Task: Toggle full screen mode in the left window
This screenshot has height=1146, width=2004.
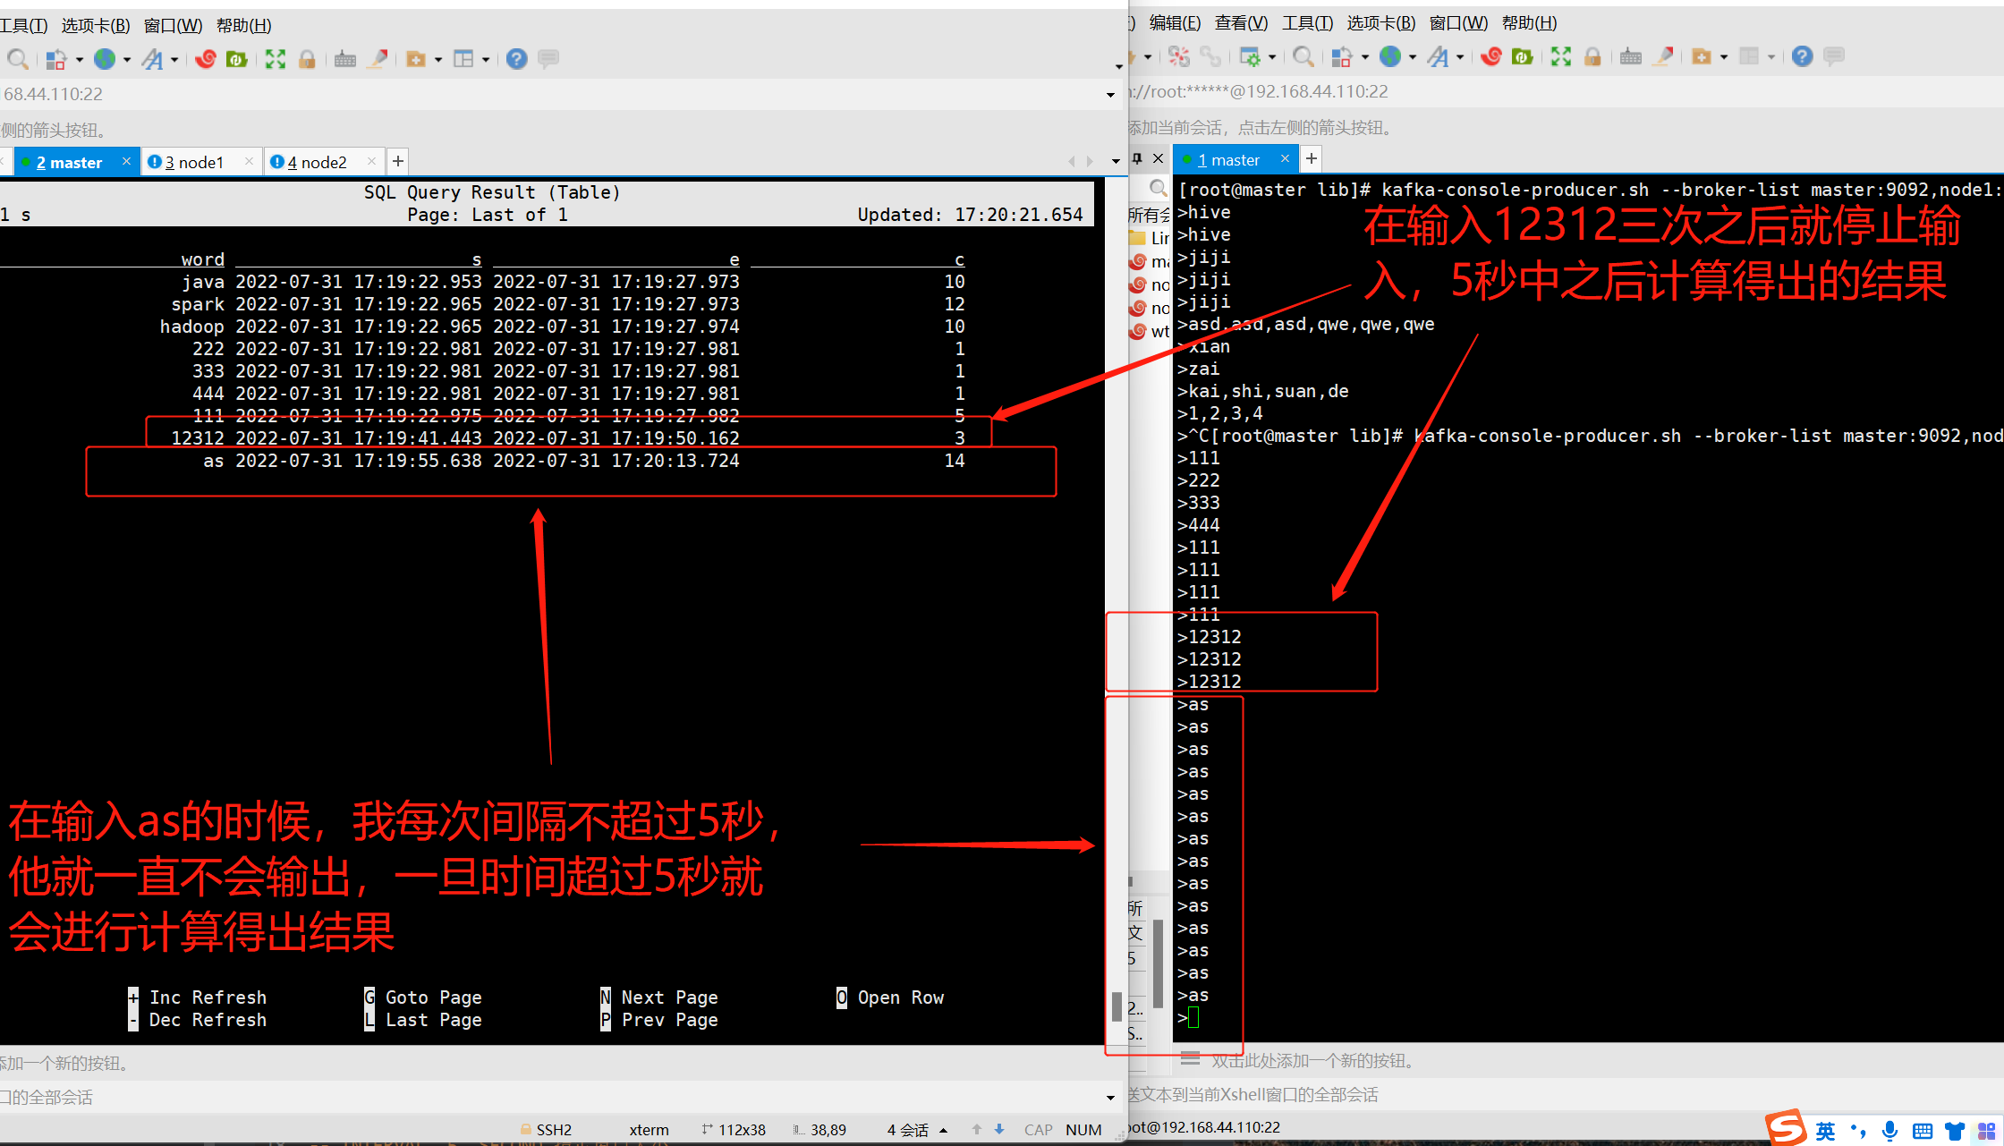Action: point(276,59)
